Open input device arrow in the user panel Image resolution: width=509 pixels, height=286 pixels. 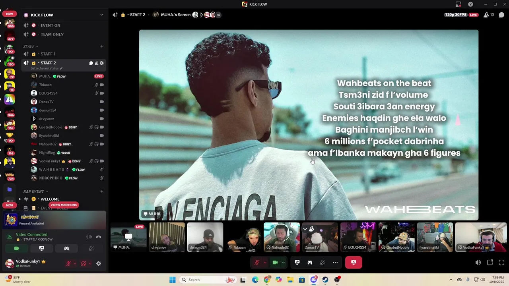pyautogui.click(x=74, y=263)
